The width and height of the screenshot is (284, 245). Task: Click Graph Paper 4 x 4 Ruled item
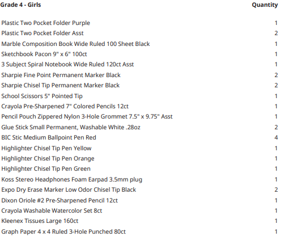63,232
